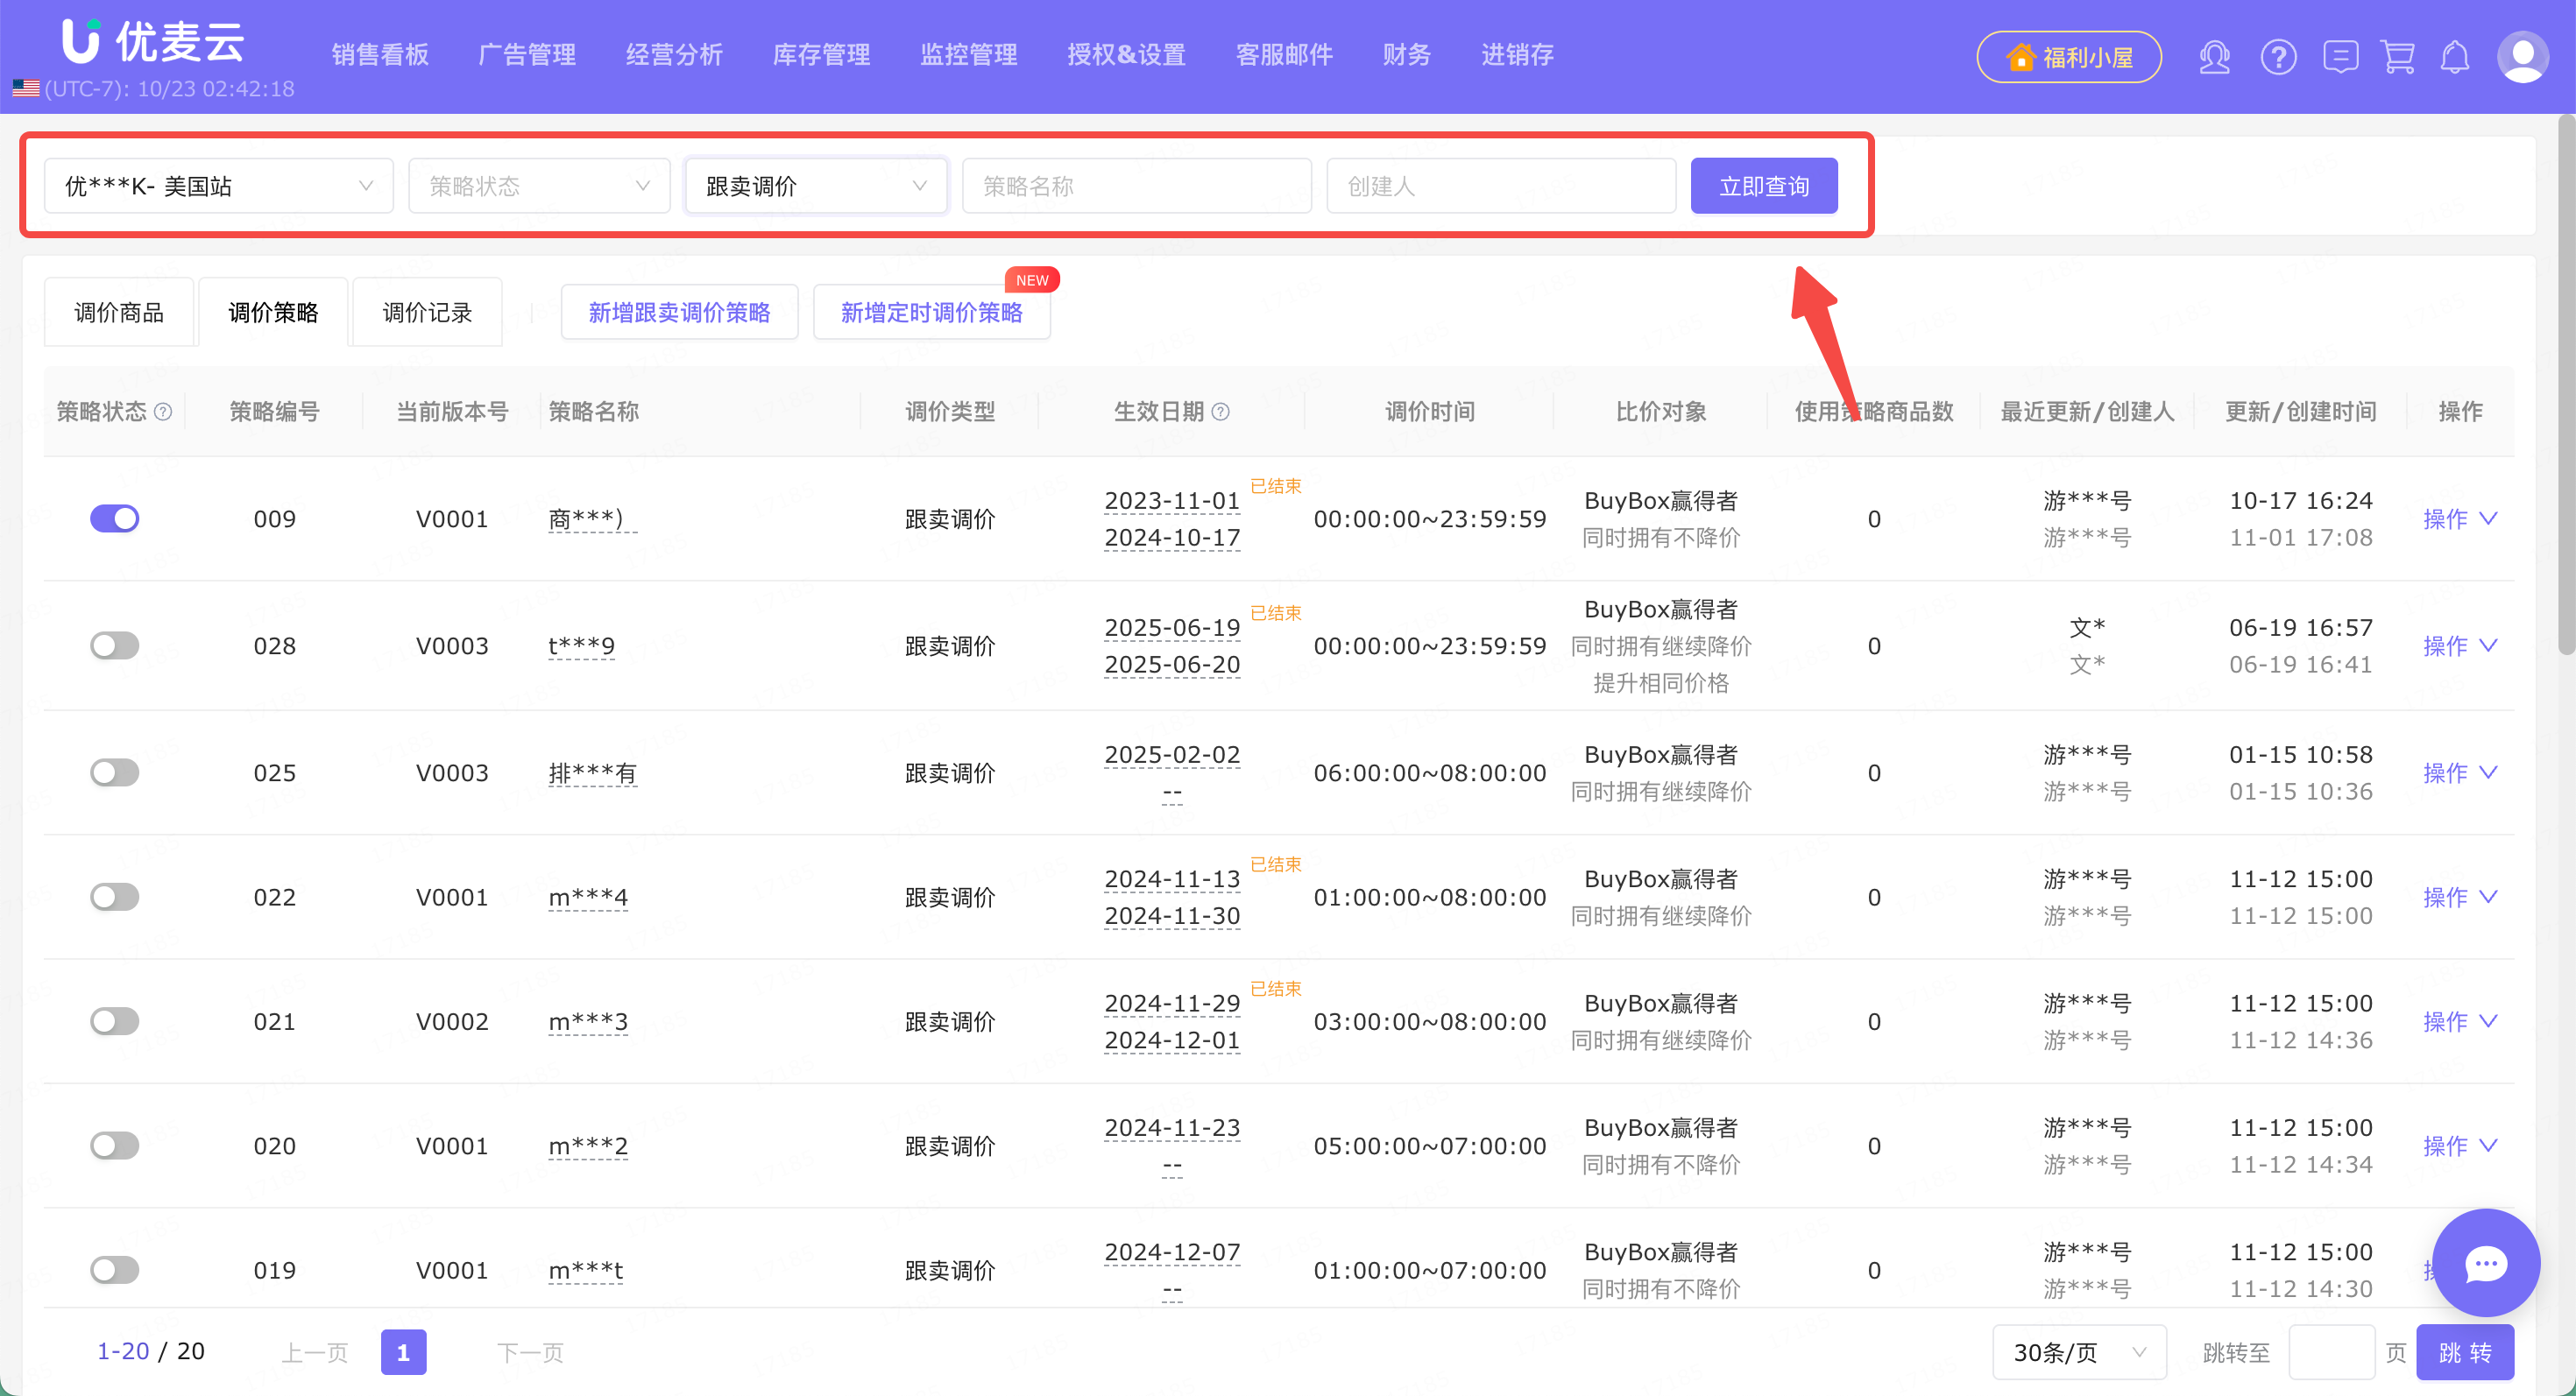Image resolution: width=2576 pixels, height=1396 pixels.
Task: Click the notification bell icon
Action: (x=2455, y=57)
